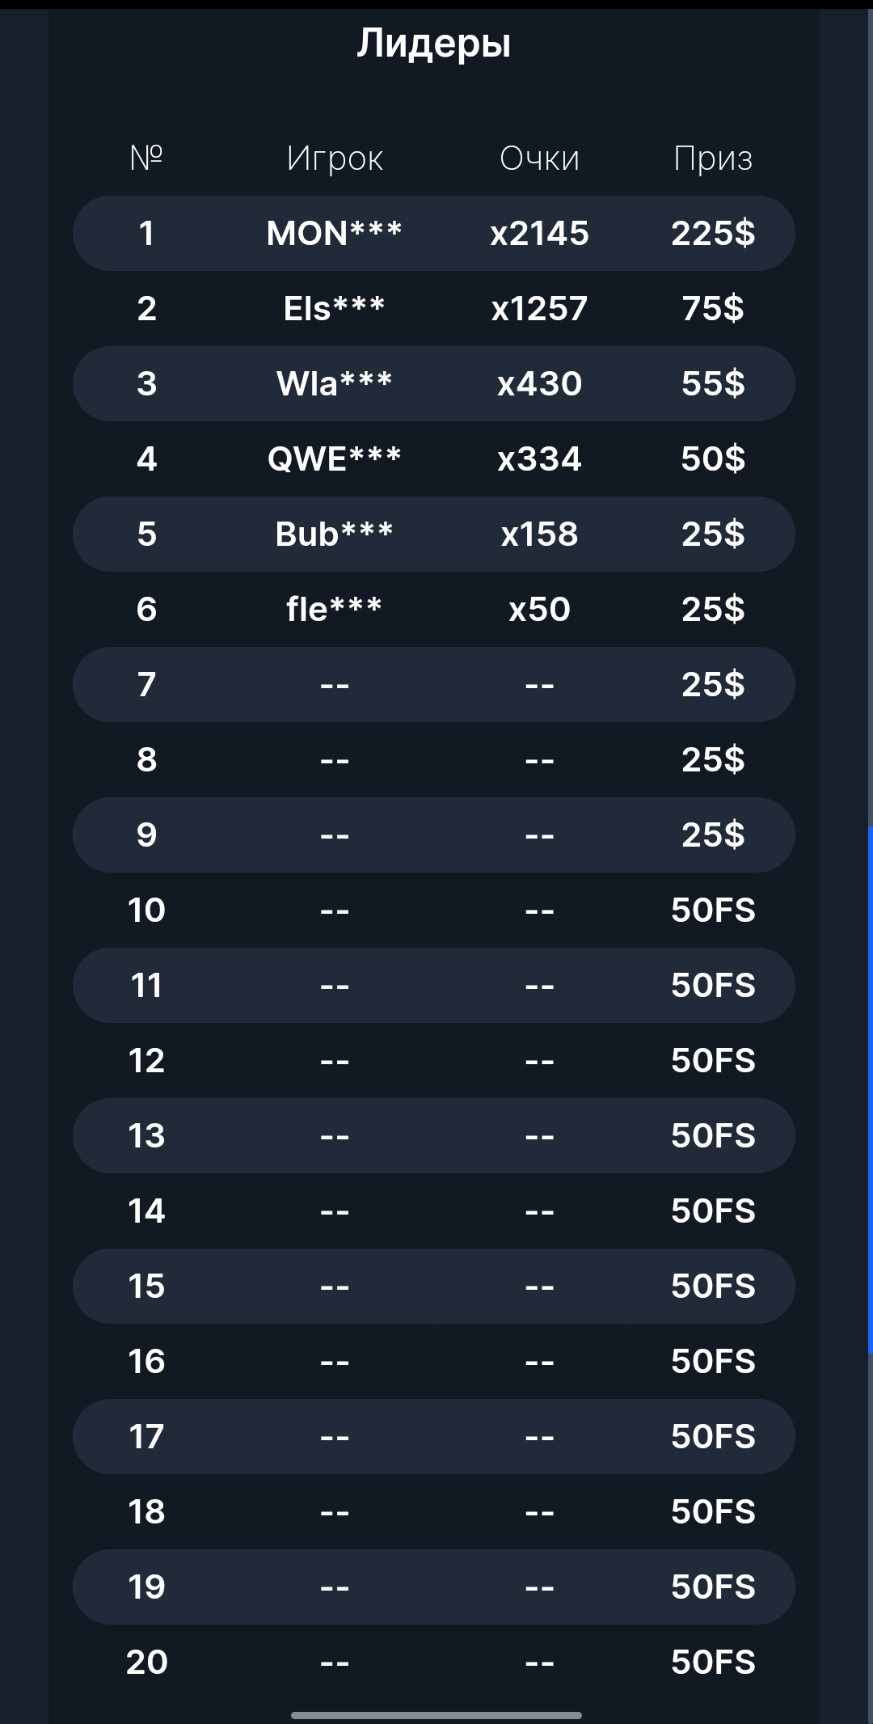Click the Очки column header
The width and height of the screenshot is (873, 1724).
(539, 158)
